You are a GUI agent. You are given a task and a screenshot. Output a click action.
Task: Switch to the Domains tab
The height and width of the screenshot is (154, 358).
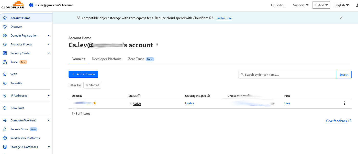tap(78, 59)
